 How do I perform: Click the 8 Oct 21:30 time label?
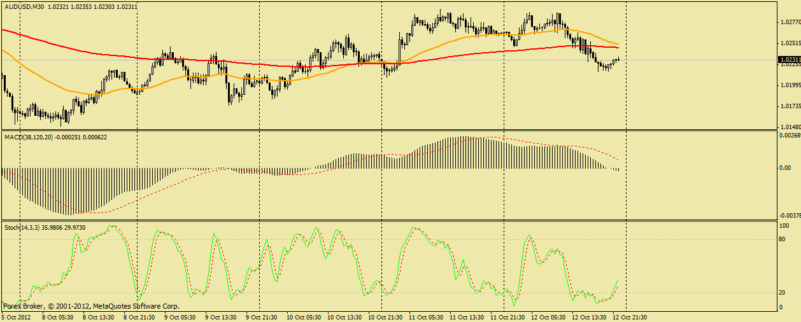(139, 316)
